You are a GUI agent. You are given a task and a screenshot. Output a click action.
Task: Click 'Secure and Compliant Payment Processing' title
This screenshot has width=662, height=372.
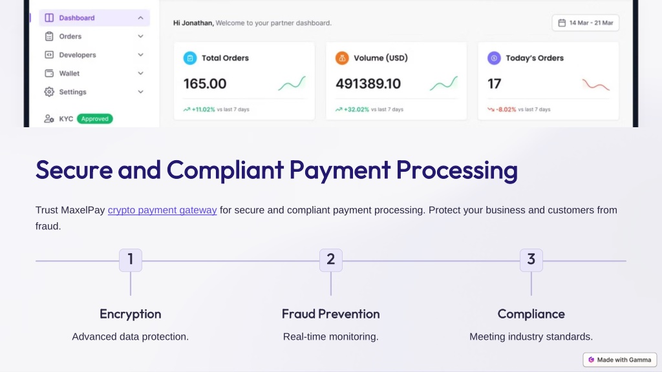(277, 170)
